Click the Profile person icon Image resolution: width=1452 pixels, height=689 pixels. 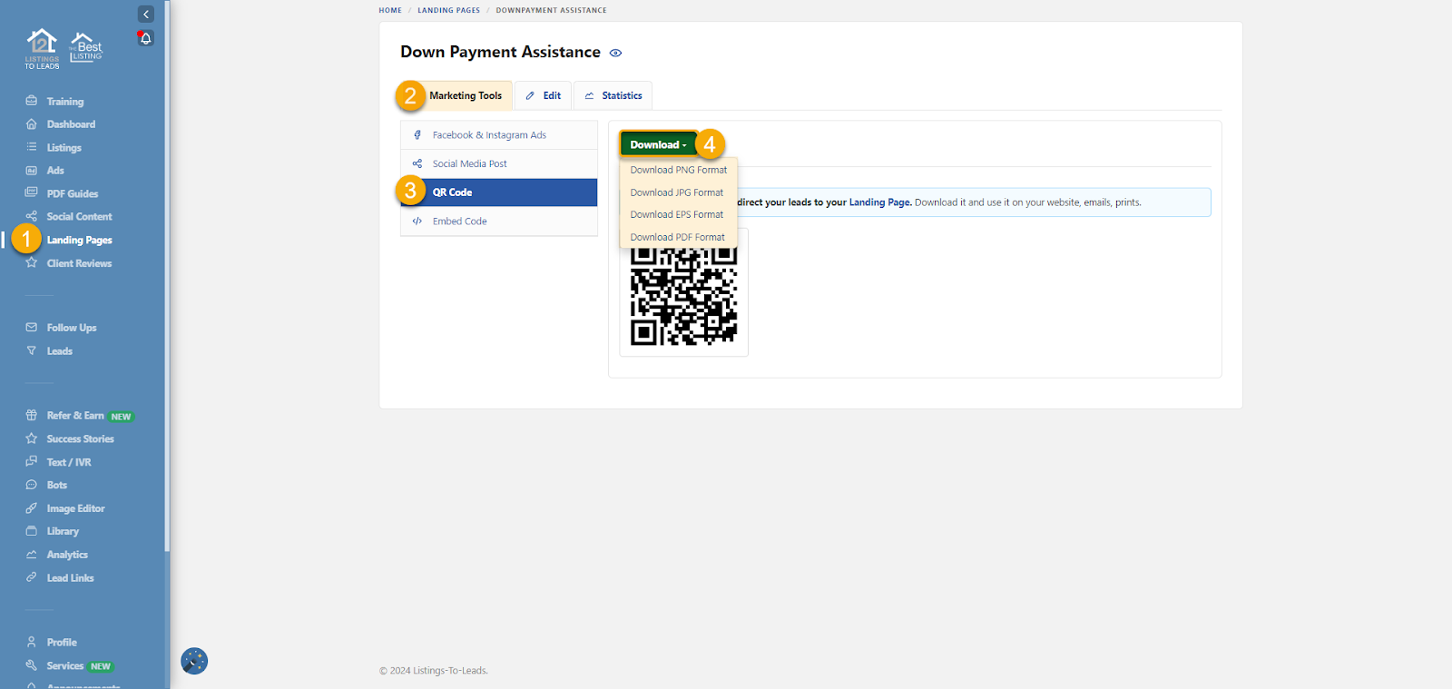point(31,642)
